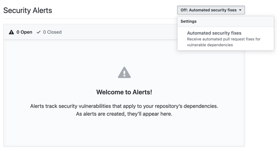Show the 0 Open alerts list
The image size is (277, 152).
[20, 32]
